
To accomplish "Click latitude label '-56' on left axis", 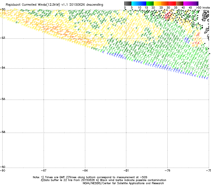I will [3, 99].
